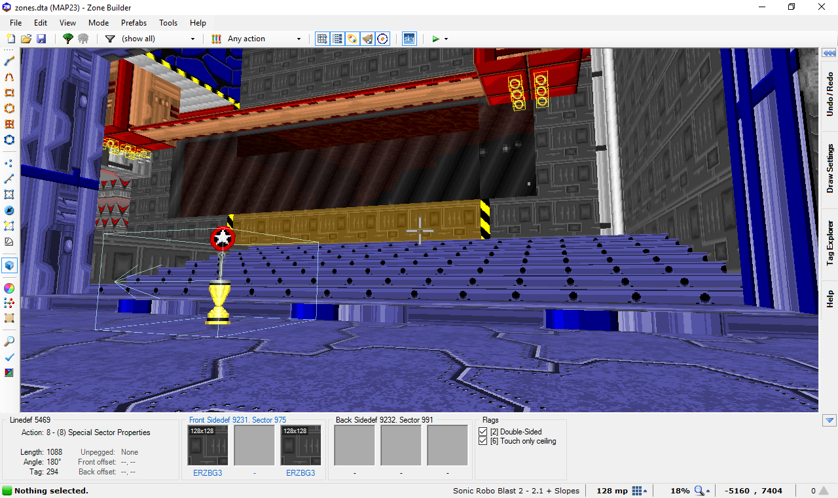Test the map with green play button
The image size is (838, 498).
435,39
